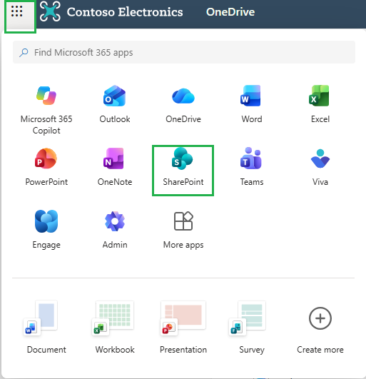Open the Outlook app
This screenshot has height=379, width=366.
tap(115, 104)
